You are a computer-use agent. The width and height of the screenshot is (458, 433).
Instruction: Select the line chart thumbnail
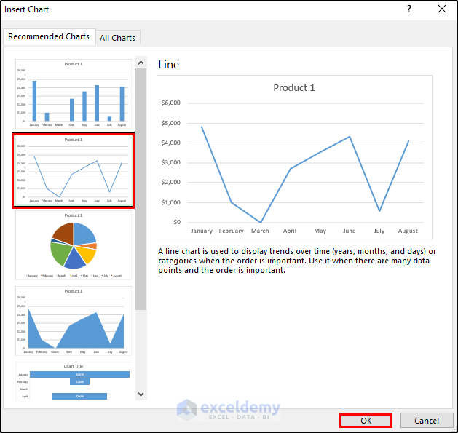pos(74,170)
